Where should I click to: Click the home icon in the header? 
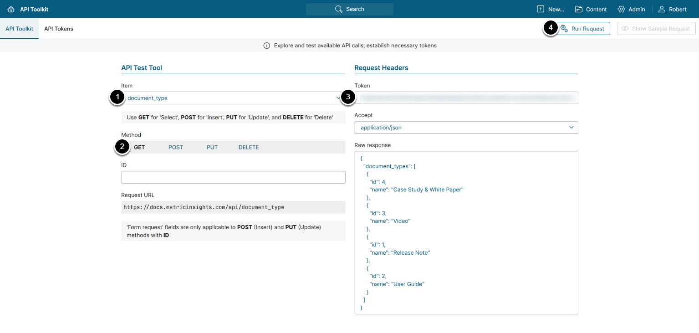(x=11, y=9)
